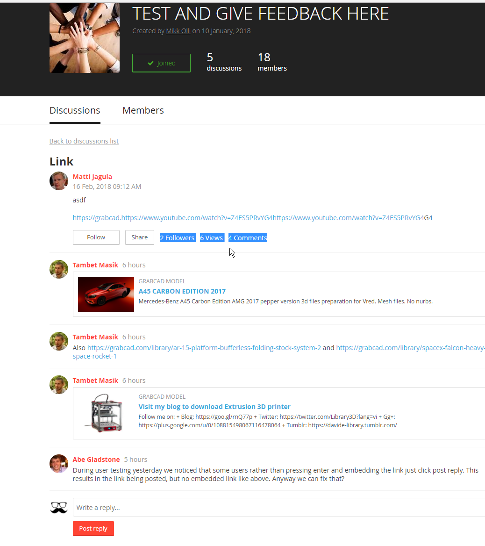Select the Discussions tab
Image resolution: width=485 pixels, height=546 pixels.
click(x=75, y=111)
